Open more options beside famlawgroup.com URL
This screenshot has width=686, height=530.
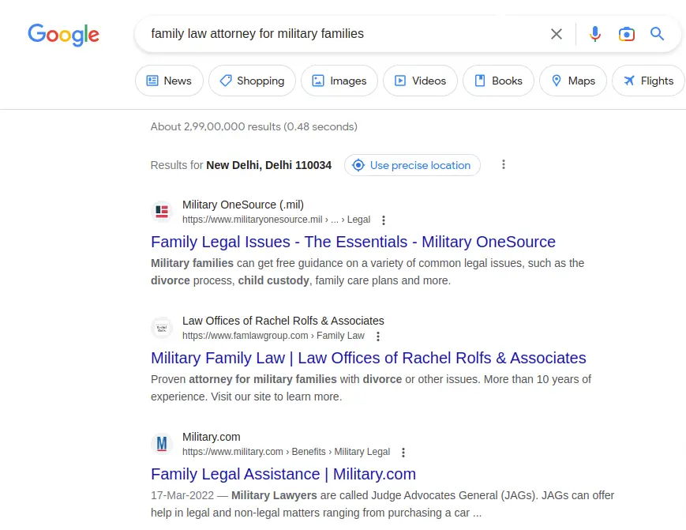[378, 336]
